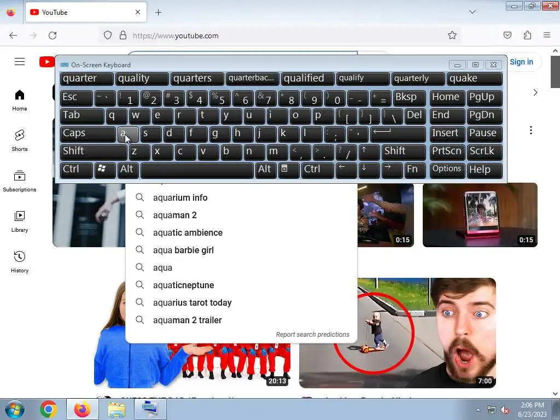Open History in the sidebar

20,262
